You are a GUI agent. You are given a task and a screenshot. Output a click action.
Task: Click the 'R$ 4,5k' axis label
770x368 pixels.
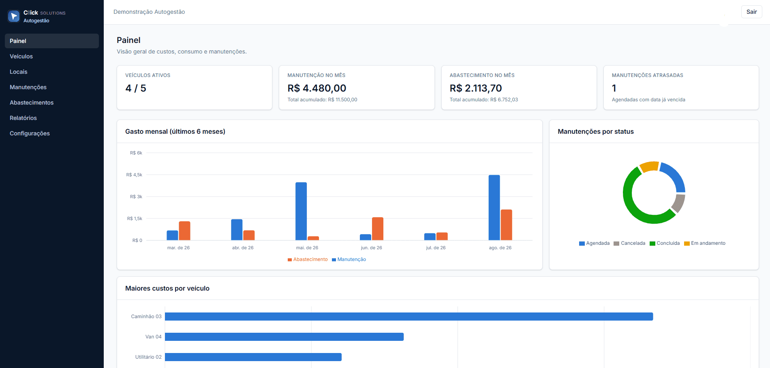134,175
